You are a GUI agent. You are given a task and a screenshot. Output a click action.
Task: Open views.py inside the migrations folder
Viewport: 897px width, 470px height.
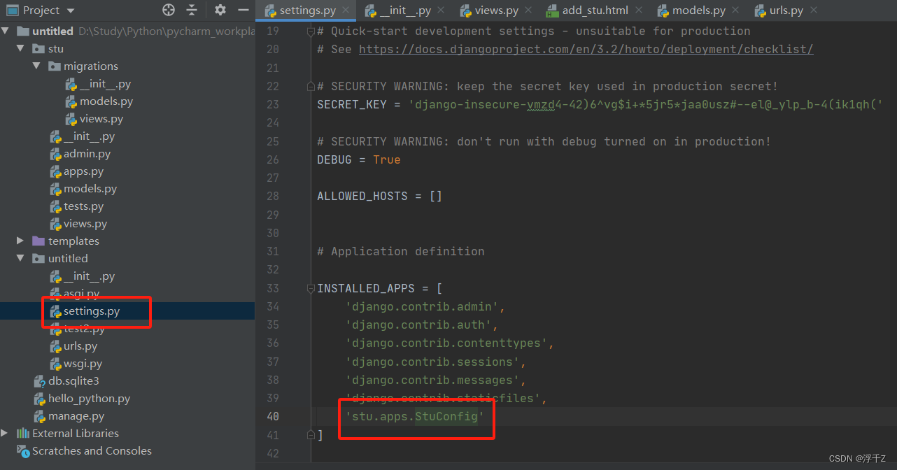pyautogui.click(x=101, y=118)
